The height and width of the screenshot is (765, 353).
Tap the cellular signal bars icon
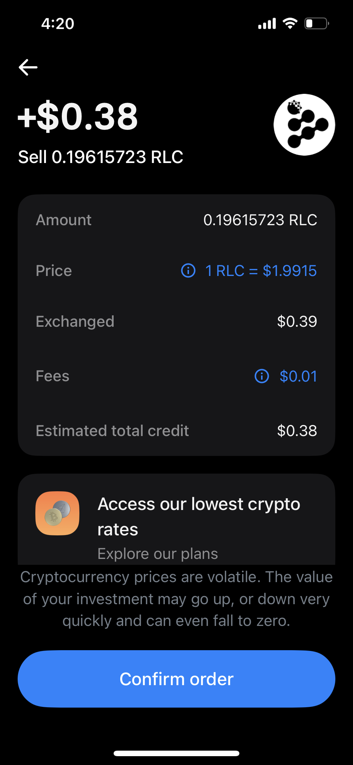point(267,24)
